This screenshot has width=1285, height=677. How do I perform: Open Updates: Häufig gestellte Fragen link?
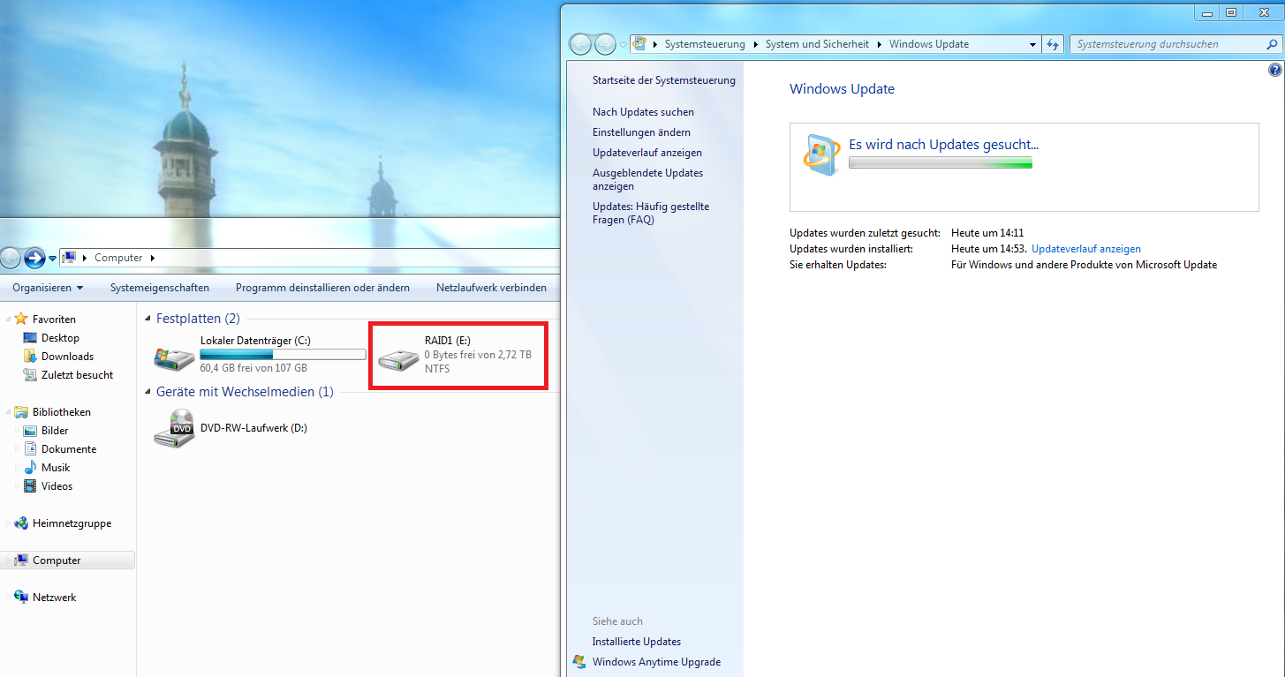tap(651, 213)
